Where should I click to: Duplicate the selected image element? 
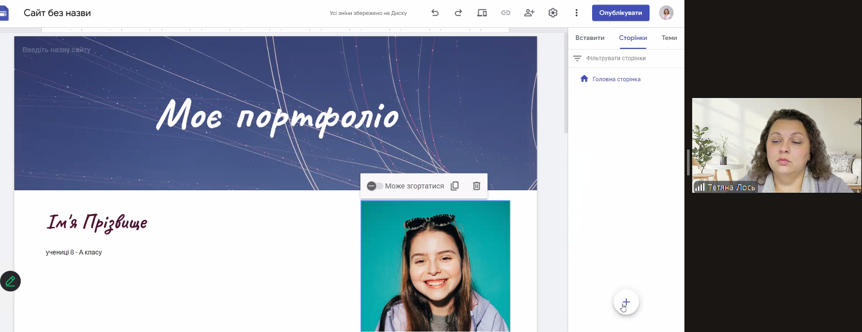click(455, 186)
